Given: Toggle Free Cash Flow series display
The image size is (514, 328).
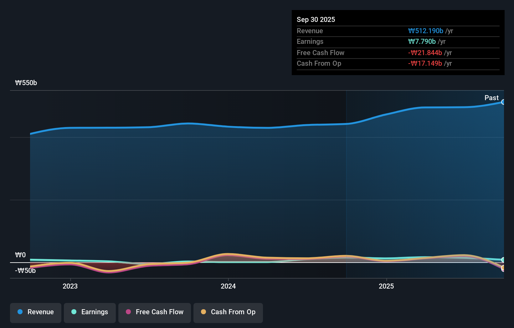Looking at the screenshot, I should (154, 312).
